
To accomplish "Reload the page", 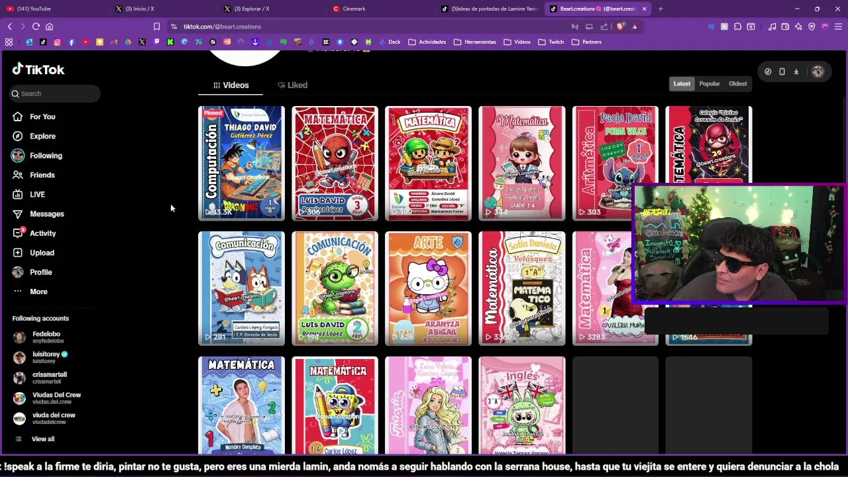I will (36, 26).
